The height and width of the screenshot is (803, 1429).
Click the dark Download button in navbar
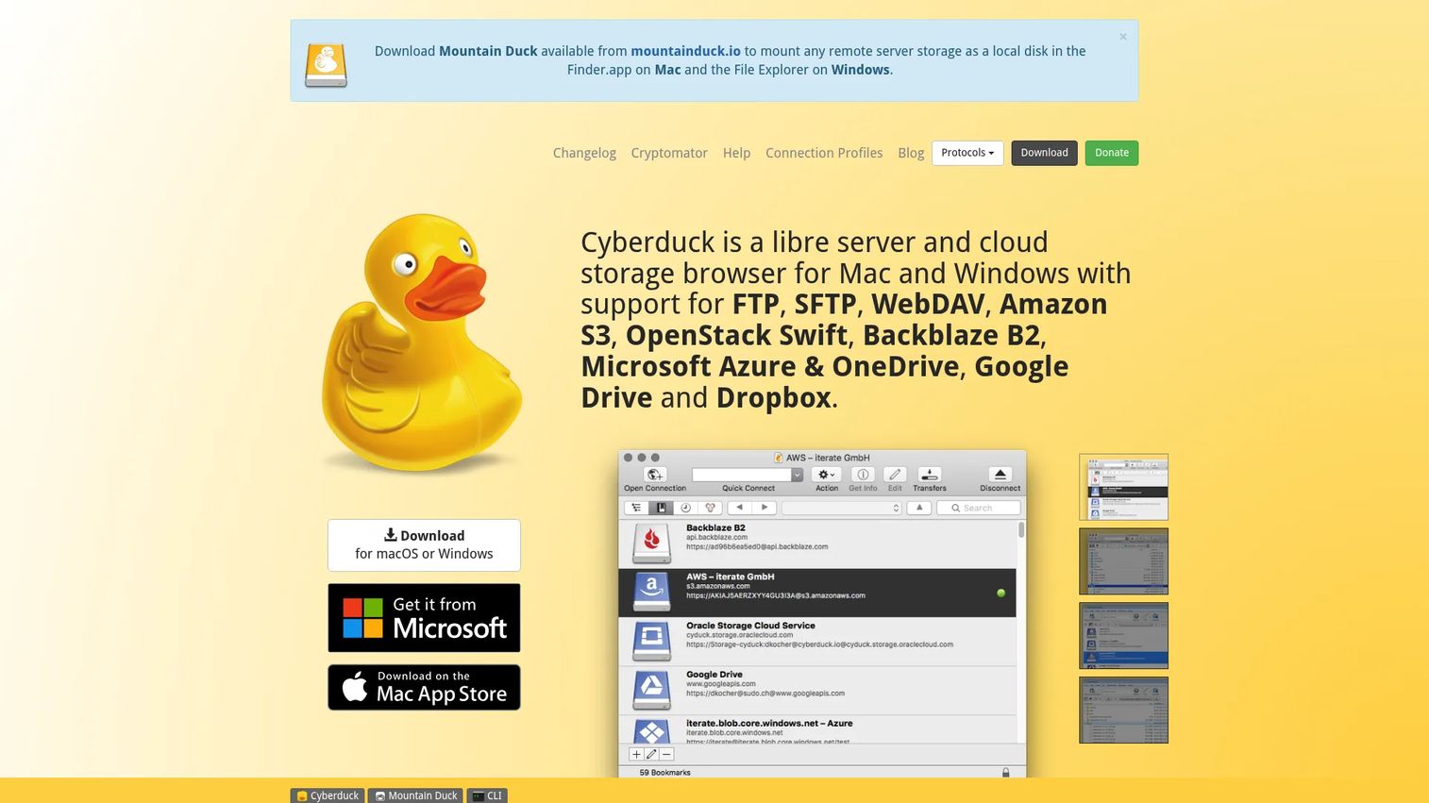pos(1044,153)
